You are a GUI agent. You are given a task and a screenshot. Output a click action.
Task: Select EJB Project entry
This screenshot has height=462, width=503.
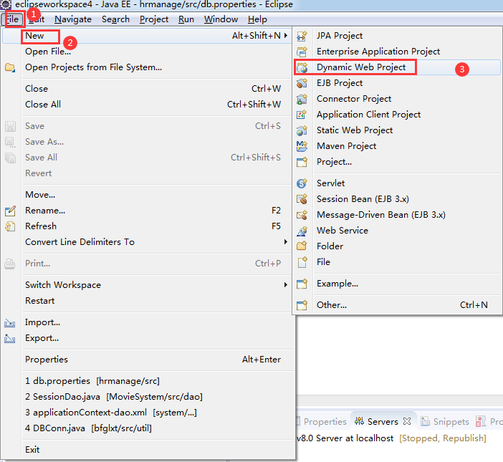[x=397, y=83]
